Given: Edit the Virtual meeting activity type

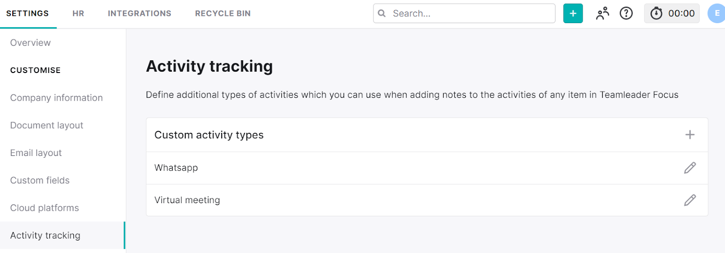Looking at the screenshot, I should pyautogui.click(x=690, y=200).
